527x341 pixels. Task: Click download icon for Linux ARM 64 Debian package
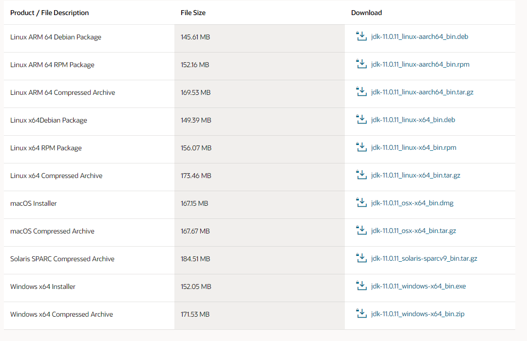(361, 36)
